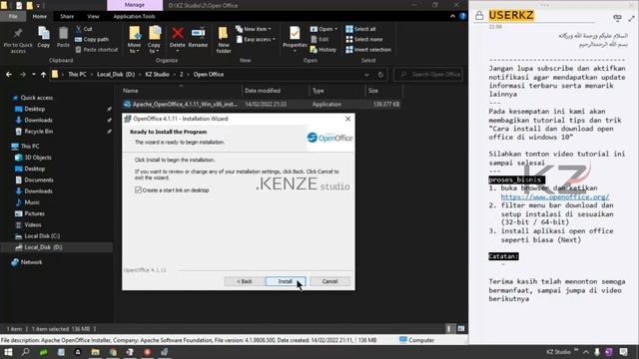Screen dimensions: 639x359
Task: Select Recycle Bin in navigation pane
Action: tap(38, 132)
